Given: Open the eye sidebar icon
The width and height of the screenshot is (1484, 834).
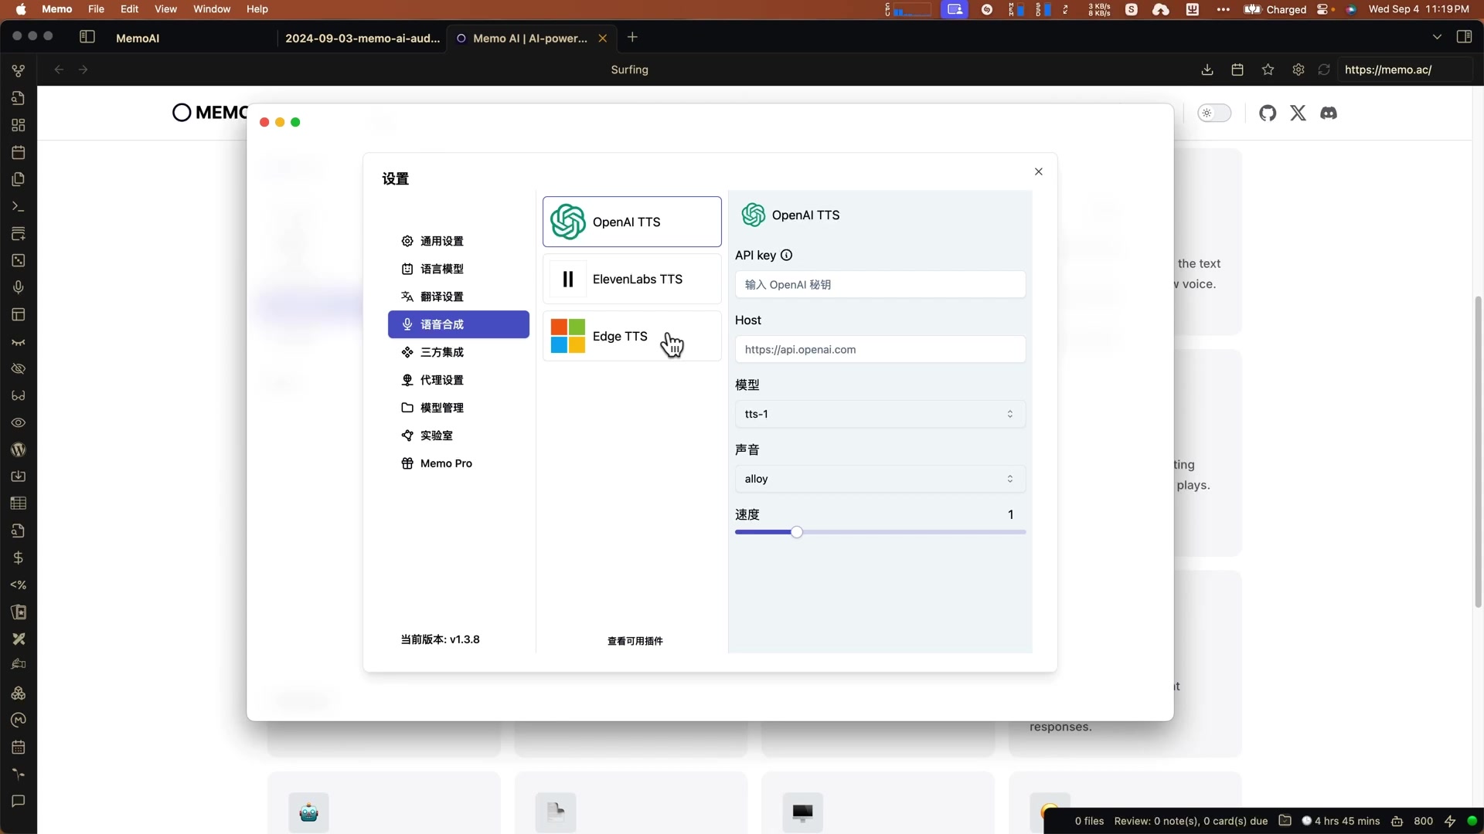Looking at the screenshot, I should [19, 422].
